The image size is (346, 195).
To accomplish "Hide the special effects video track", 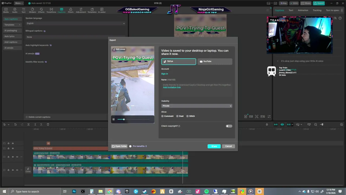I will click(13, 170).
